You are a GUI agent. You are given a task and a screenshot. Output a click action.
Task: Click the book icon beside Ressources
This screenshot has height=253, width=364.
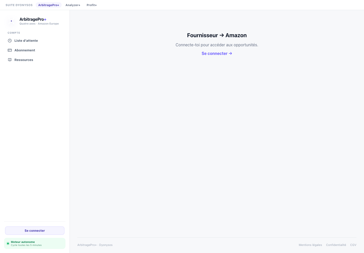(x=10, y=60)
